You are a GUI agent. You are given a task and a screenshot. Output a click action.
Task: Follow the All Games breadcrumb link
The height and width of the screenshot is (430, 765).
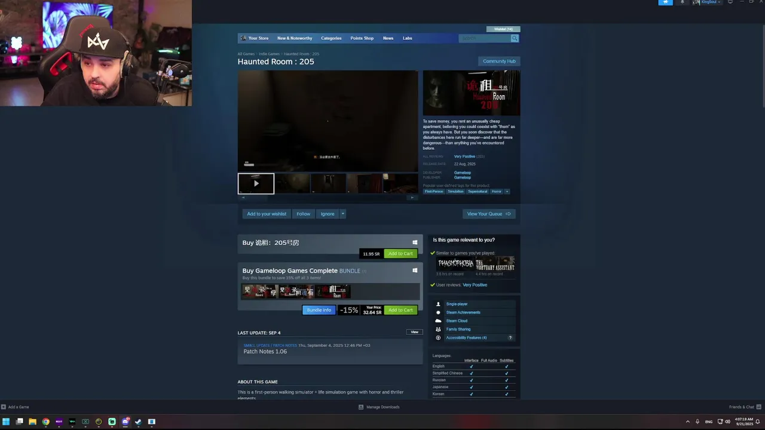click(246, 54)
